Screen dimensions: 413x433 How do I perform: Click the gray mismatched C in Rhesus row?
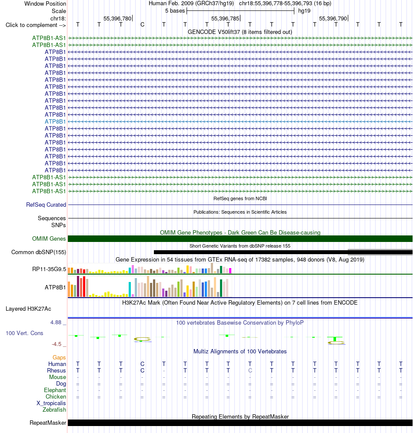tap(250, 371)
